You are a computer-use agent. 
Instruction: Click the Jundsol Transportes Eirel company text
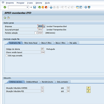57,27
